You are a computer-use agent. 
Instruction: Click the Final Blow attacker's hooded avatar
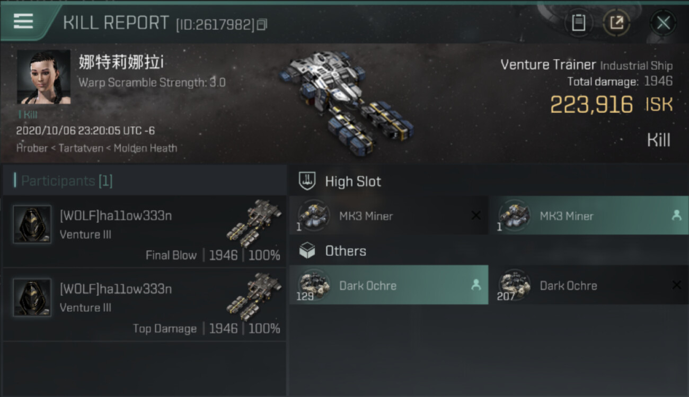[32, 224]
